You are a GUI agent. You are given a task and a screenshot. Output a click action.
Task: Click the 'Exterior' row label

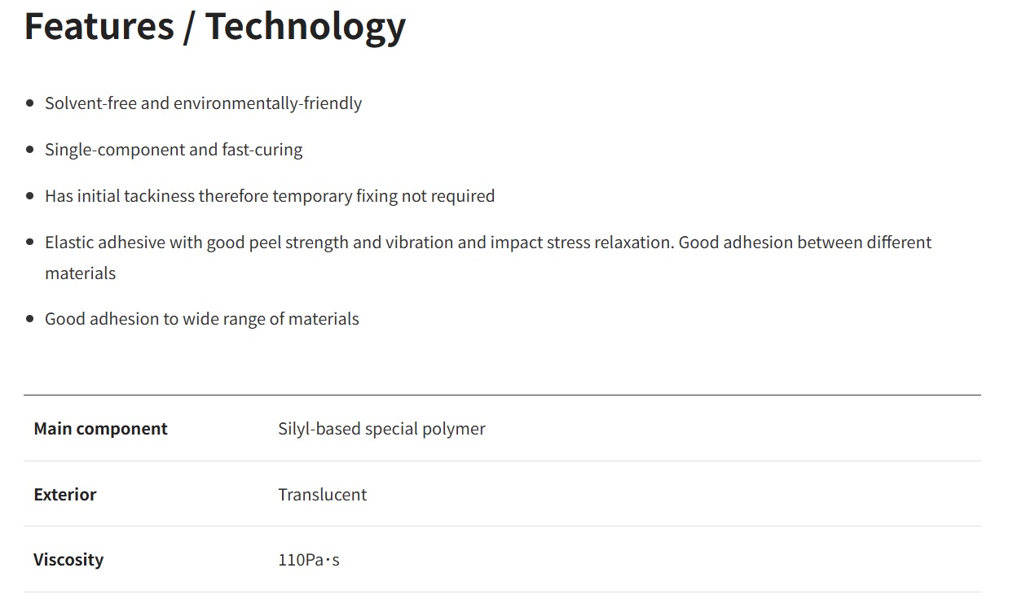click(65, 495)
